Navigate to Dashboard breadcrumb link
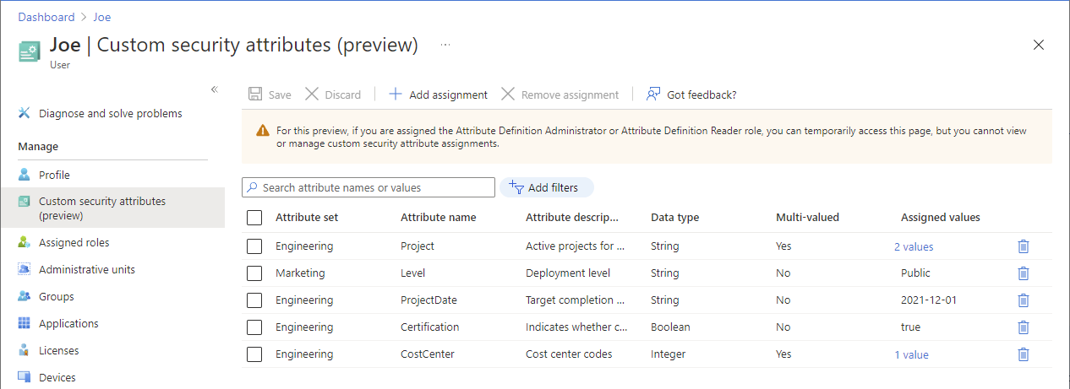 point(46,17)
